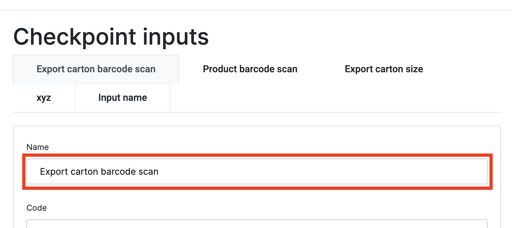Click the Checkpoint inputs heading
512x228 pixels.
click(x=111, y=37)
